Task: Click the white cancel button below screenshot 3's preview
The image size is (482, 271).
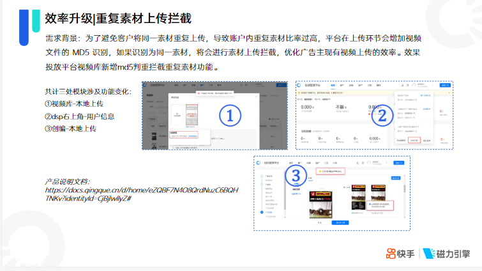Action: (320, 222)
